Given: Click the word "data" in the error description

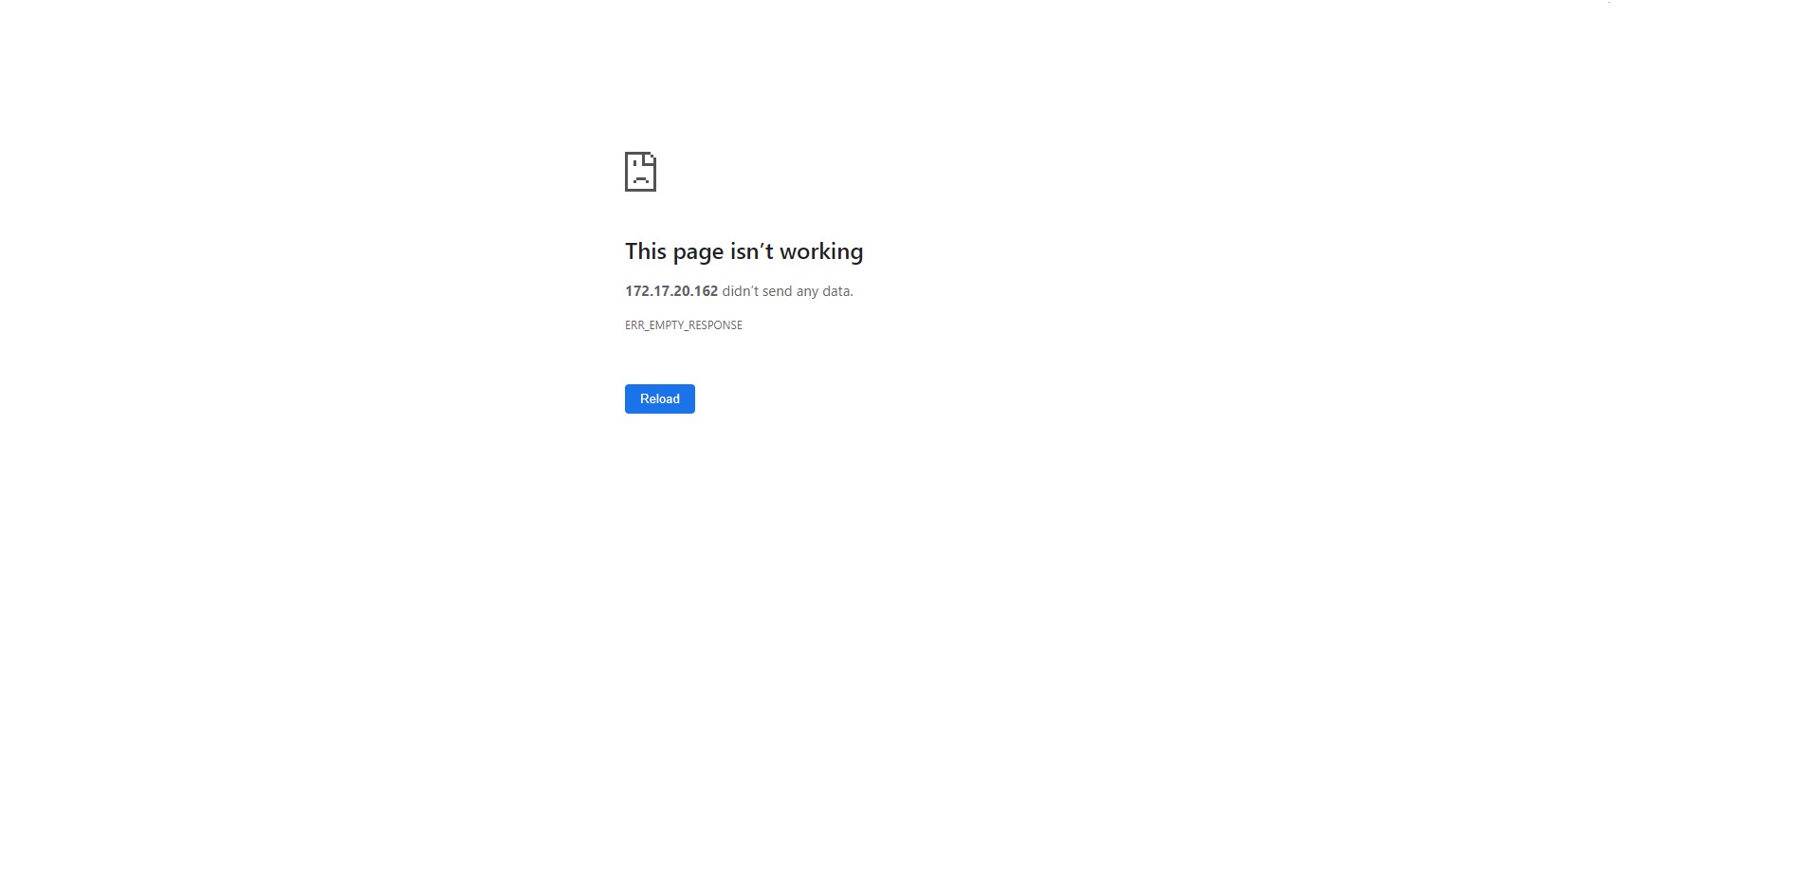Looking at the screenshot, I should pyautogui.click(x=836, y=291).
